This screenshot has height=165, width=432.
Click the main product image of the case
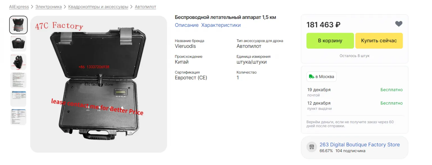98,84
